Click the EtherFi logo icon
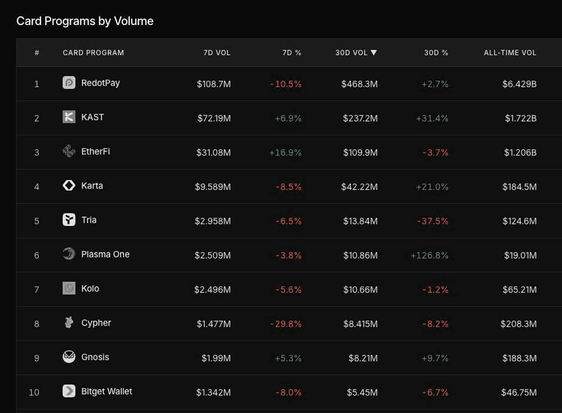The width and height of the screenshot is (562, 413). [x=69, y=151]
